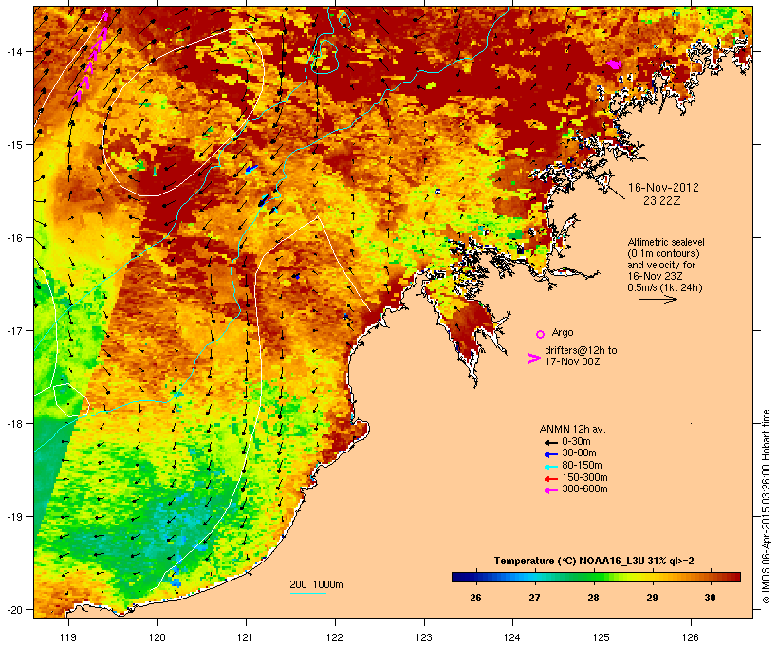778x645 pixels.
Task: Click the temperature colorbar near 30
Action: (710, 577)
